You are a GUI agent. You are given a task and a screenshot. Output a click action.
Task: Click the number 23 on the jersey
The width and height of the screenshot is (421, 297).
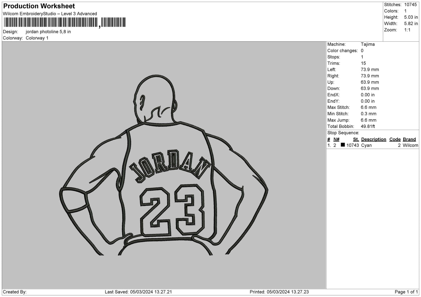172,210
